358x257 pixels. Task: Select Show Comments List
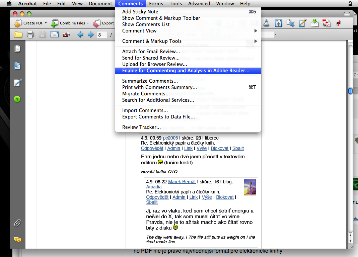click(x=188, y=24)
